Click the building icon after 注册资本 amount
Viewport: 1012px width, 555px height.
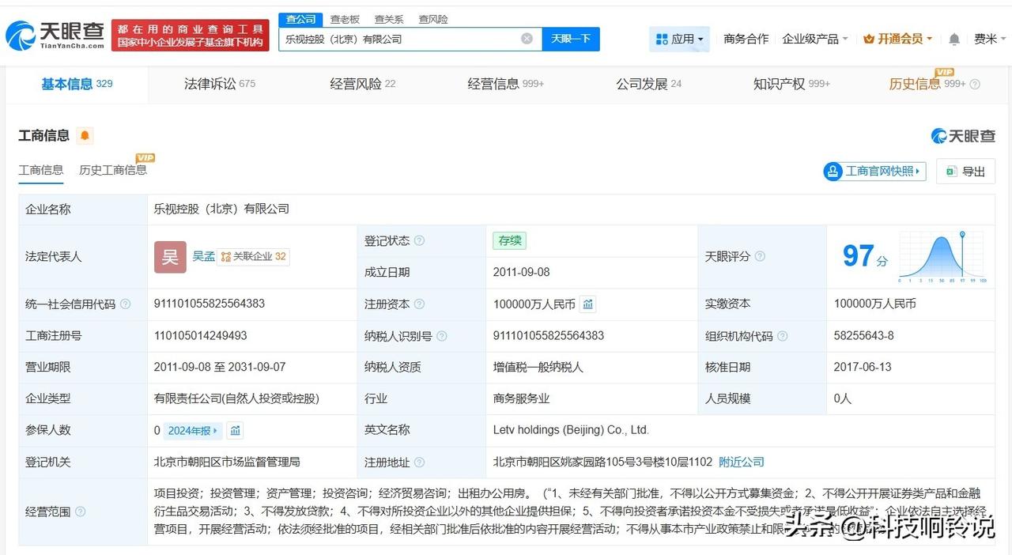[587, 304]
